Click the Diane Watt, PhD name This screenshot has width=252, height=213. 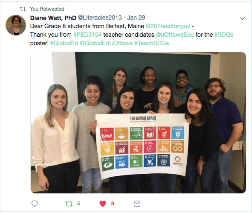pyautogui.click(x=53, y=18)
